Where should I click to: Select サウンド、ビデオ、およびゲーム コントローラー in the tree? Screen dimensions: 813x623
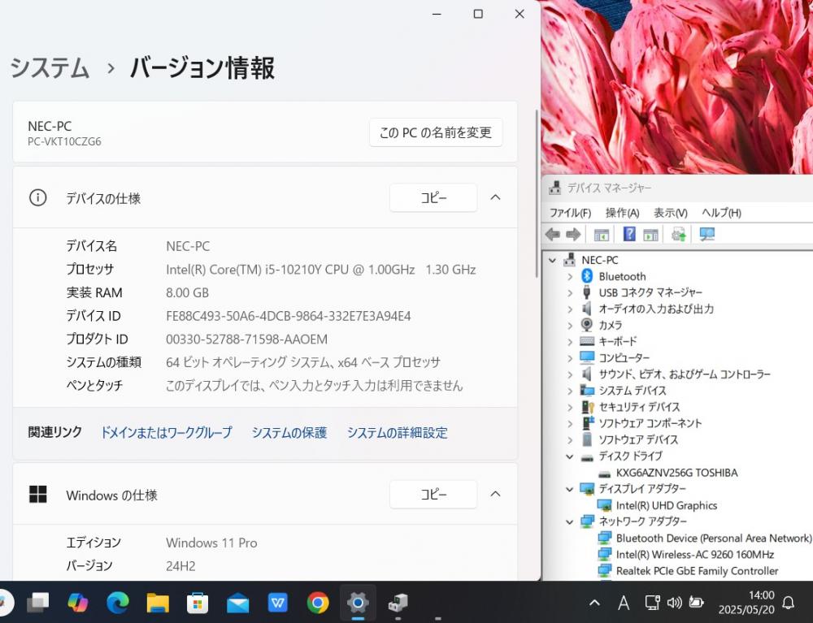(685, 374)
